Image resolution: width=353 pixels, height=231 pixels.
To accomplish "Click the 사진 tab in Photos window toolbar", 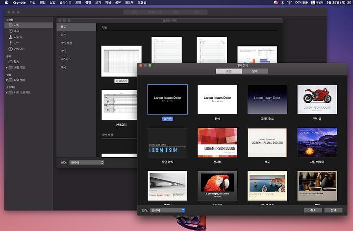I will pos(134,12).
